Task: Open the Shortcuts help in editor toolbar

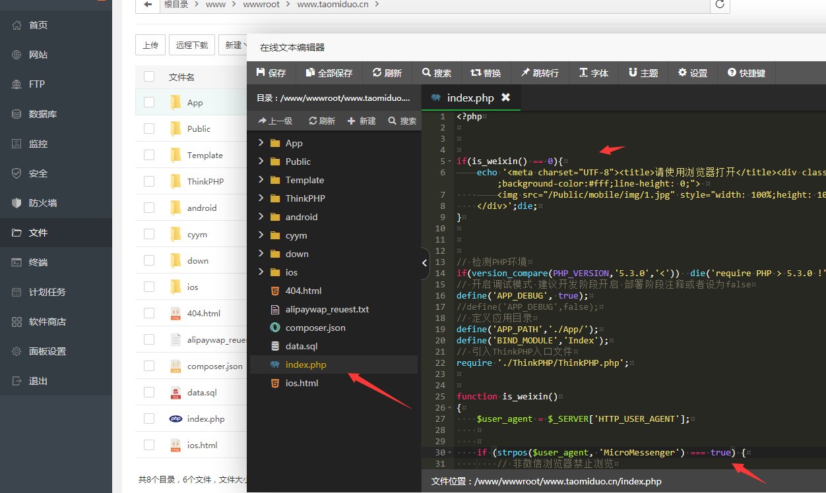Action: [x=746, y=73]
